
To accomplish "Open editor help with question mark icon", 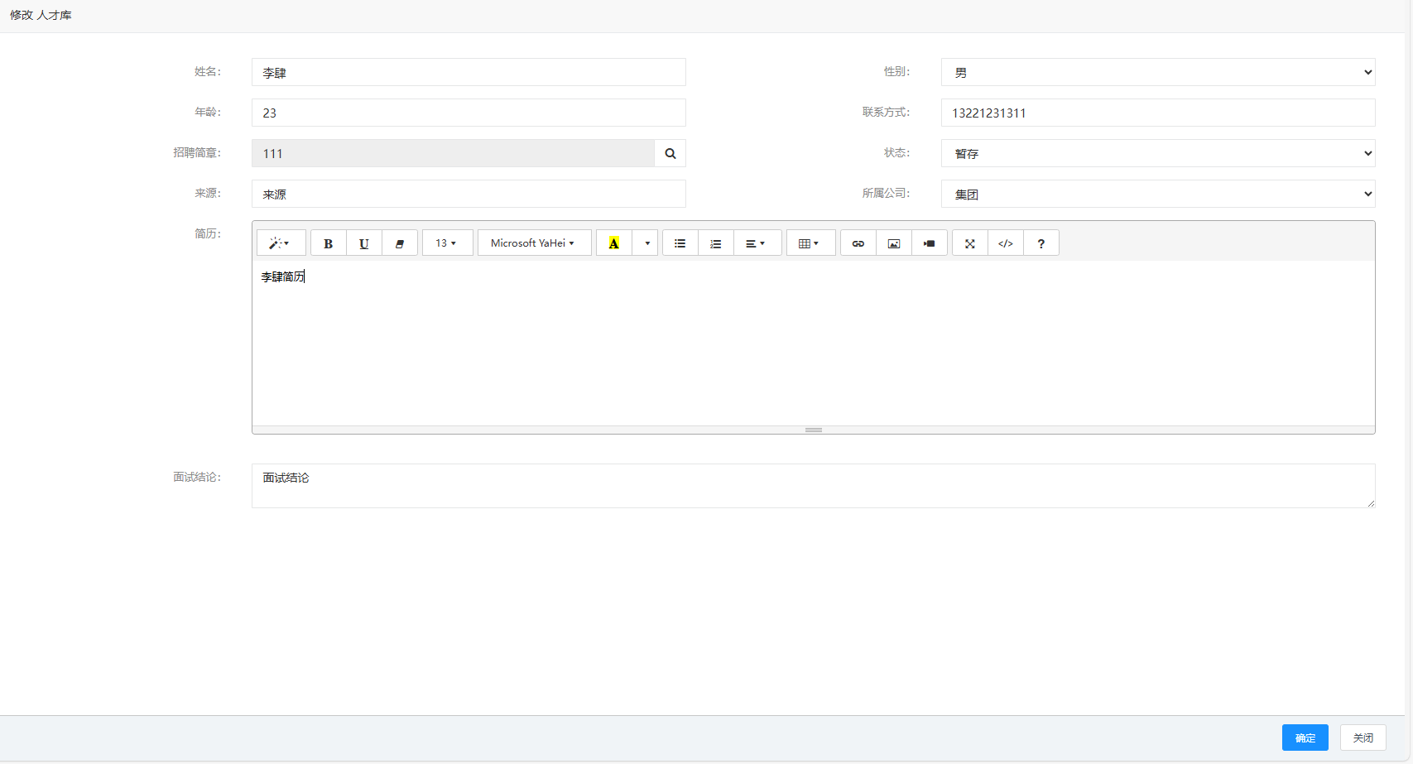I will 1041,243.
